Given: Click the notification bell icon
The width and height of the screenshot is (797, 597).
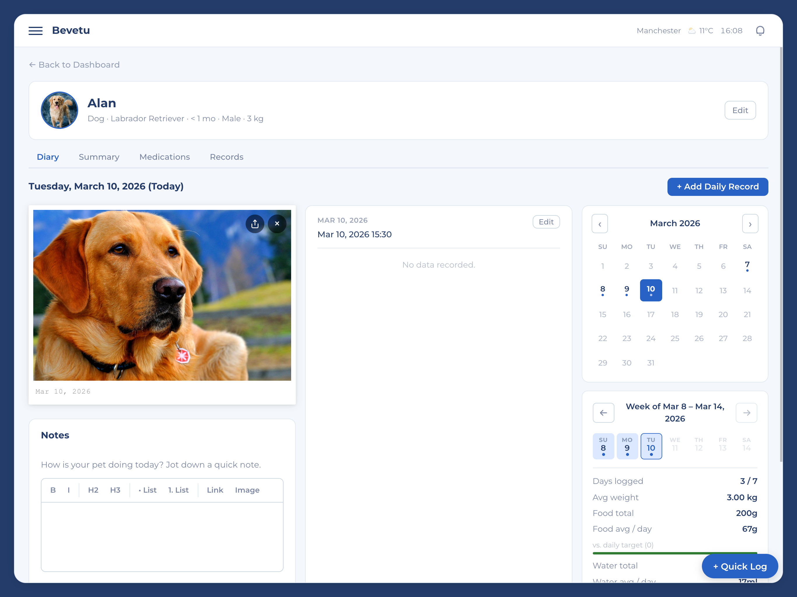Looking at the screenshot, I should pyautogui.click(x=760, y=31).
